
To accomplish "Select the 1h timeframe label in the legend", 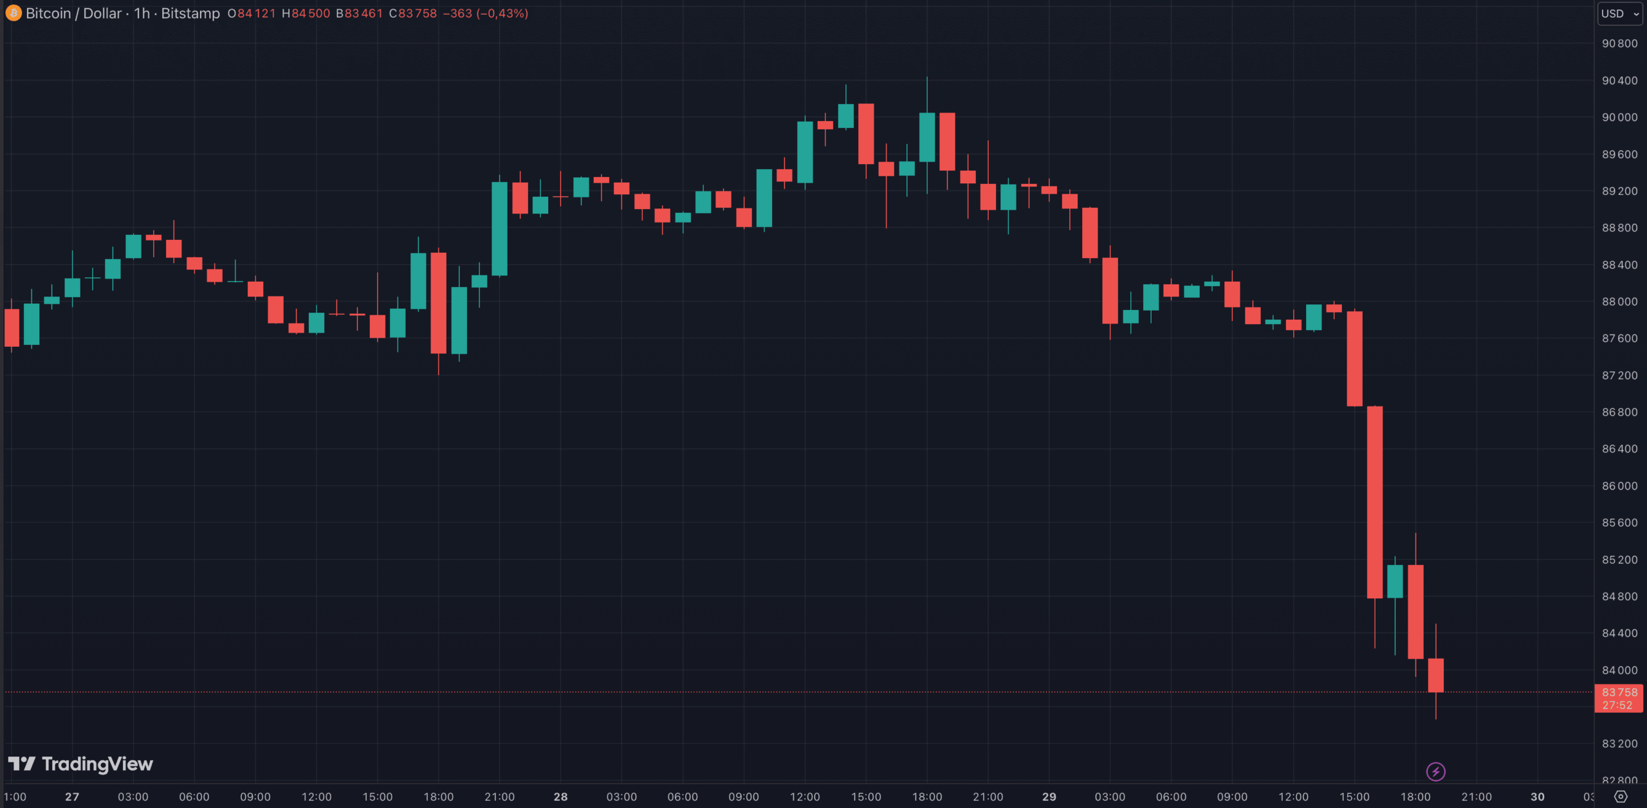I will click(143, 13).
